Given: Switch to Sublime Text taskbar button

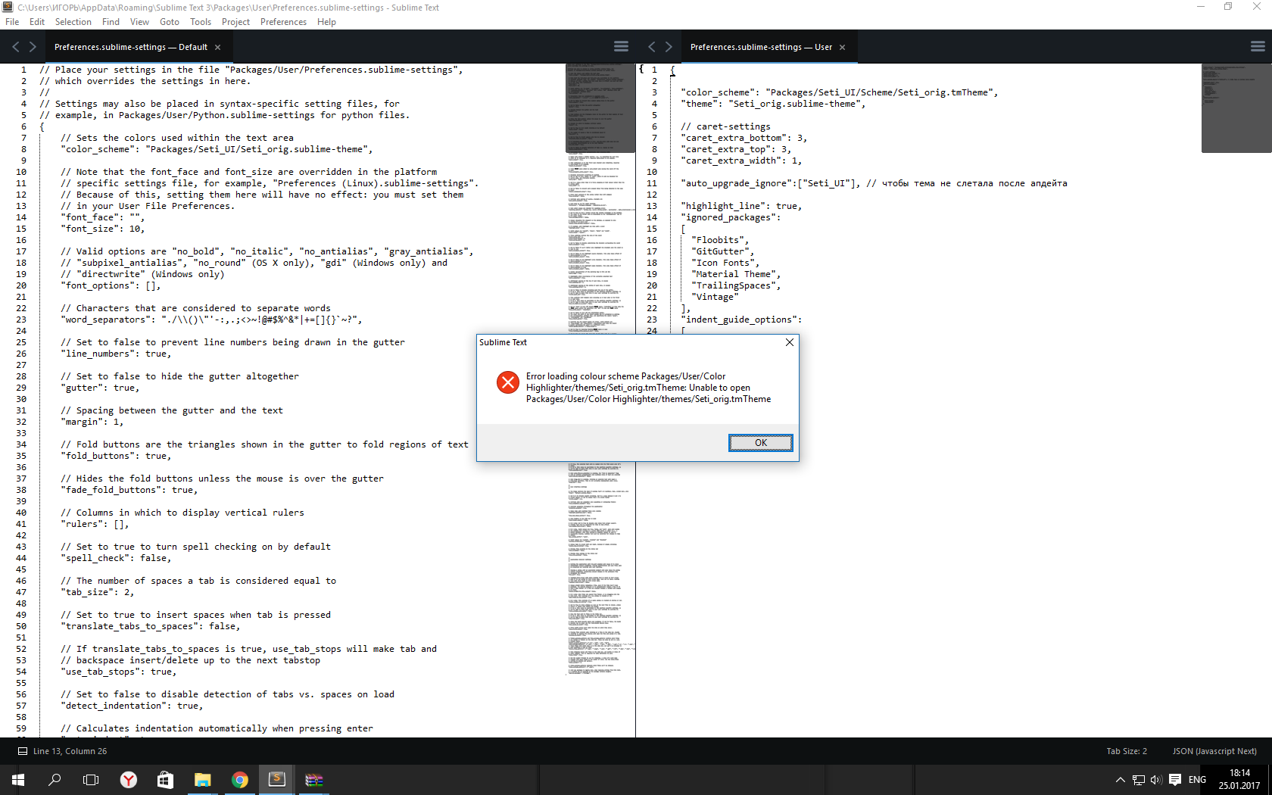Looking at the screenshot, I should coord(277,780).
